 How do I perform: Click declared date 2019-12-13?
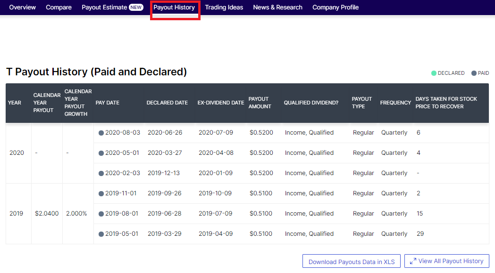click(164, 173)
